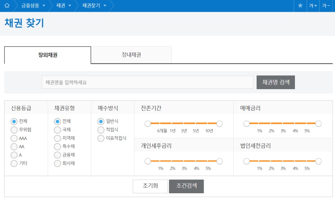Click the left handle of 잔존기간 slider

[147, 123]
